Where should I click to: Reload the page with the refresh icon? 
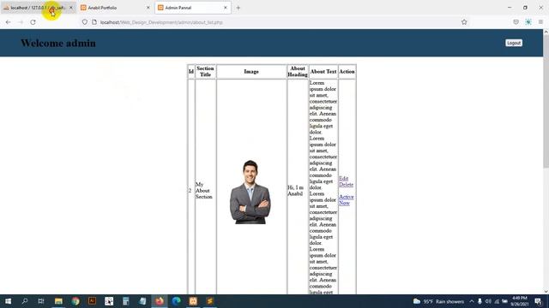coord(33,22)
